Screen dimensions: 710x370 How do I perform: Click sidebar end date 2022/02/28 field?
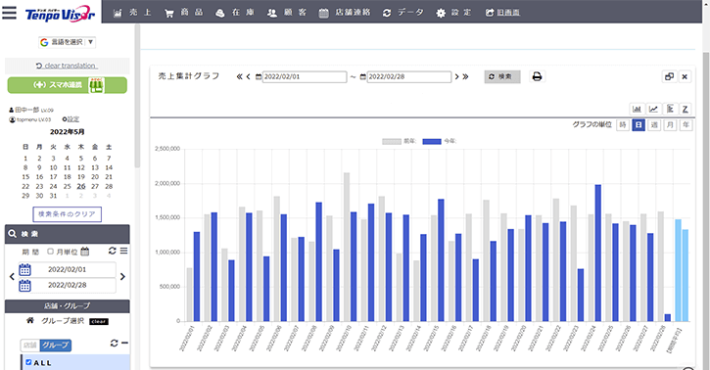tap(67, 286)
